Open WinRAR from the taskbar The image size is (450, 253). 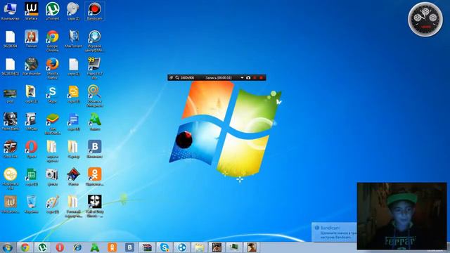pos(147,247)
